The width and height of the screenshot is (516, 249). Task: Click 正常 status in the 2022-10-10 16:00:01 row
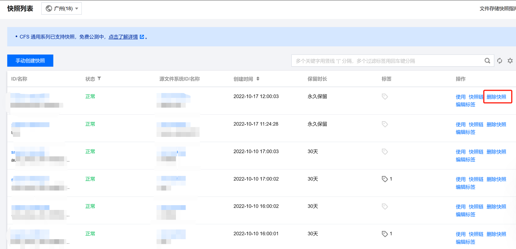pyautogui.click(x=90, y=234)
